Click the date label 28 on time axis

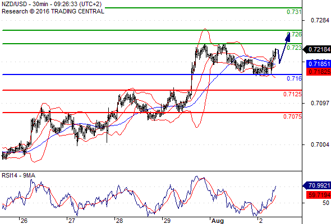pos(119,221)
